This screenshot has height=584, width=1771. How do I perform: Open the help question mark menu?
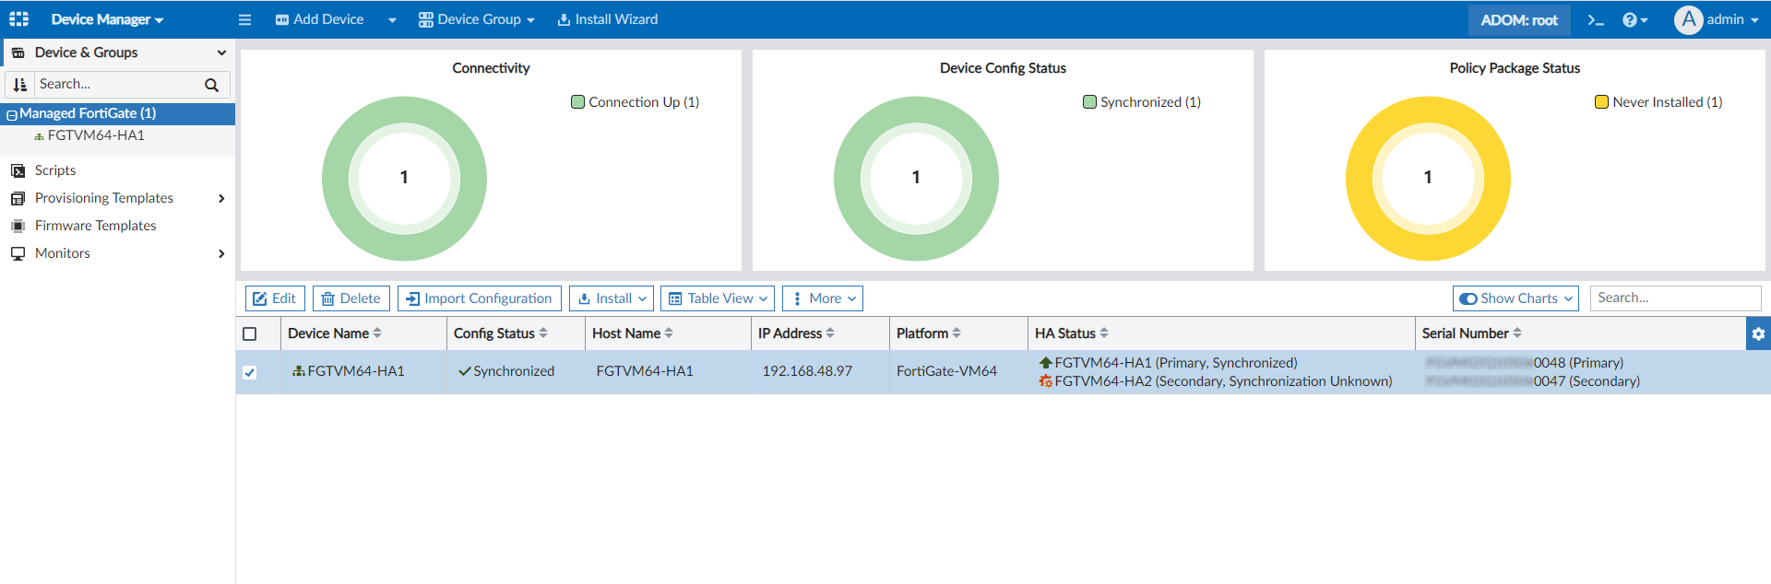pyautogui.click(x=1633, y=19)
